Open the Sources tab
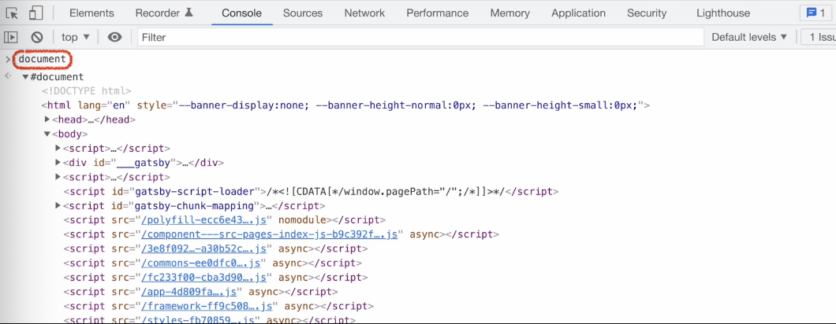The image size is (836, 324). pyautogui.click(x=303, y=13)
